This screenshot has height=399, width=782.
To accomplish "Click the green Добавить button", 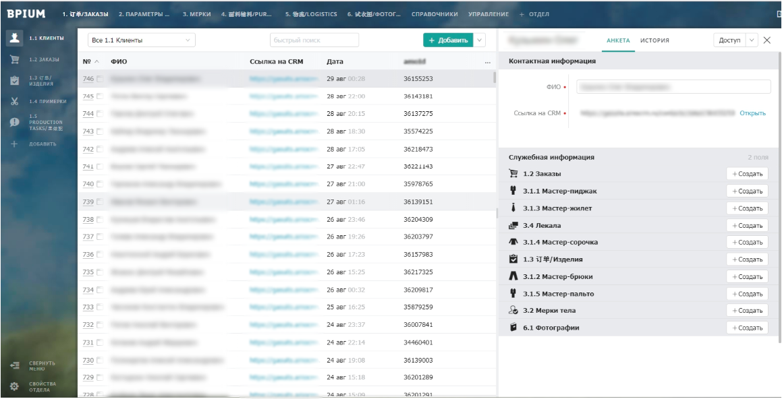I will (448, 40).
